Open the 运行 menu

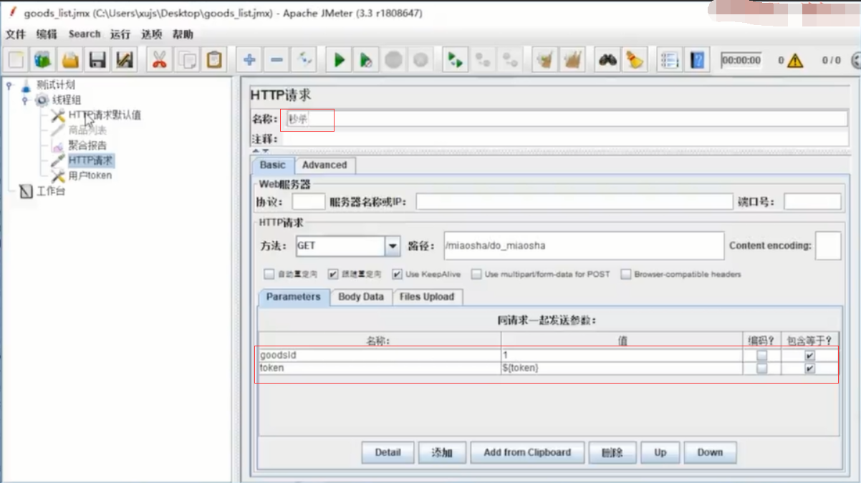pos(120,34)
